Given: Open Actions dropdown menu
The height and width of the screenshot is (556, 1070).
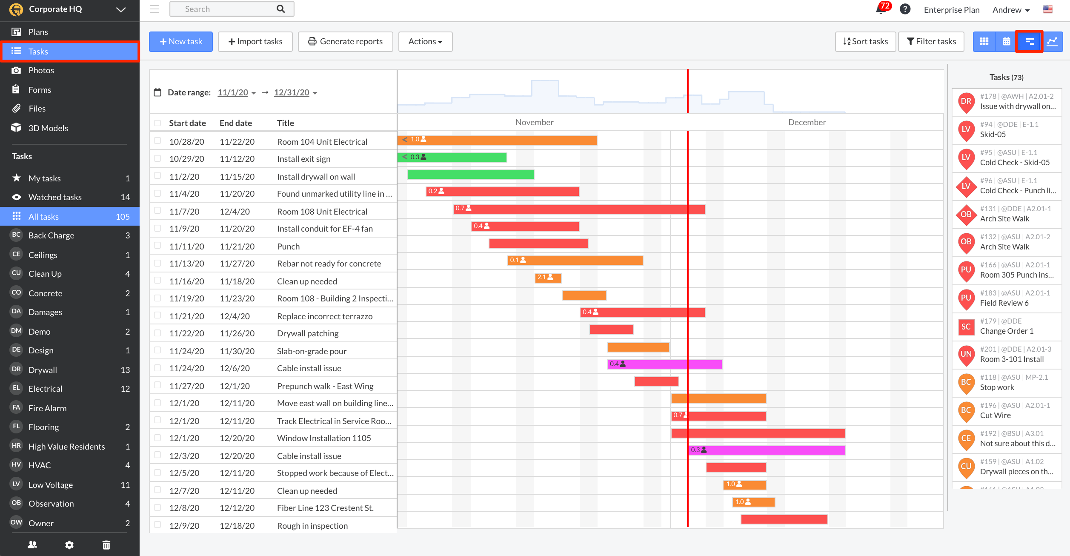Looking at the screenshot, I should click(425, 41).
